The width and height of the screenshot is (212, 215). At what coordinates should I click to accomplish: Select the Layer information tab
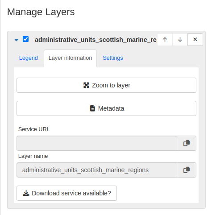coord(70,58)
